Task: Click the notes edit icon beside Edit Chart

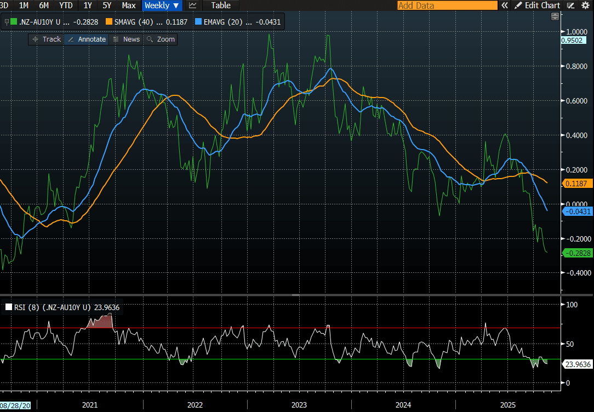Action: 570,5
